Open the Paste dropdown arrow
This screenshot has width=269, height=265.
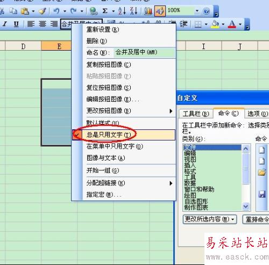tap(33, 11)
